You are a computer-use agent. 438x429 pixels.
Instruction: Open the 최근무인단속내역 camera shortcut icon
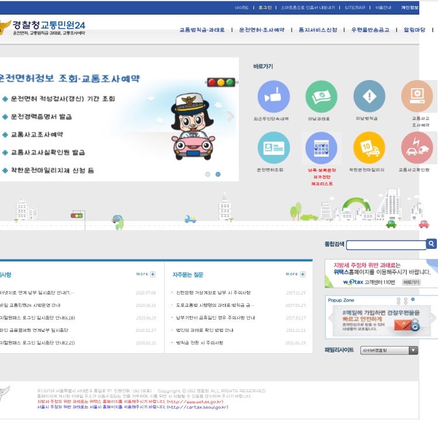(x=273, y=96)
